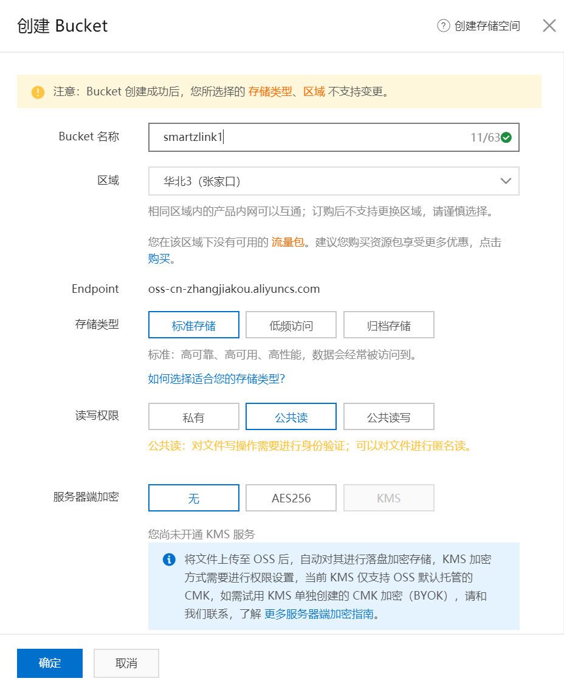Open the 创建存储空间 help link
The height and width of the screenshot is (684, 564).
pos(487,26)
